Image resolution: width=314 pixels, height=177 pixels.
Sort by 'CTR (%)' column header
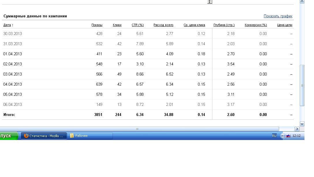point(137,25)
